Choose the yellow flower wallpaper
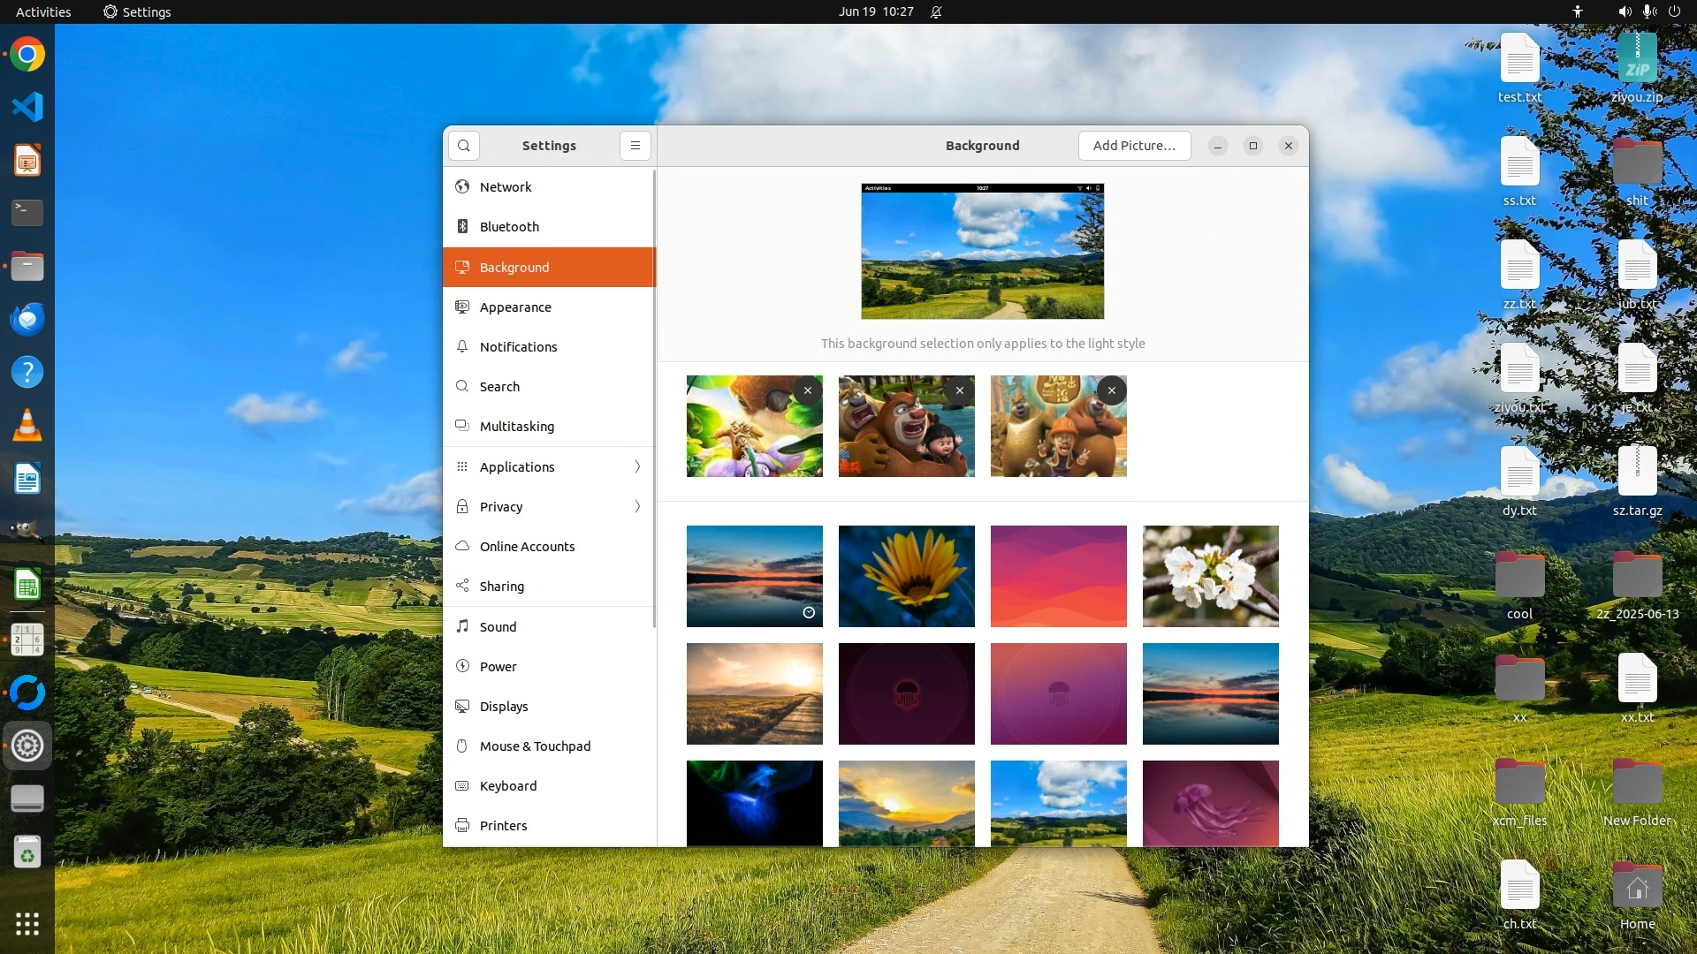This screenshot has width=1697, height=954. tap(906, 576)
